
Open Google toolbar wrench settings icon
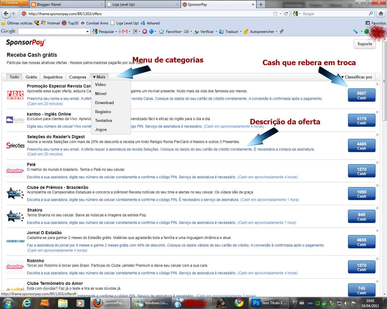355,31
